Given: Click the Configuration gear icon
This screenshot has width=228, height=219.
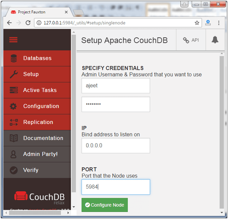Looking at the screenshot, I should pyautogui.click(x=13, y=106).
